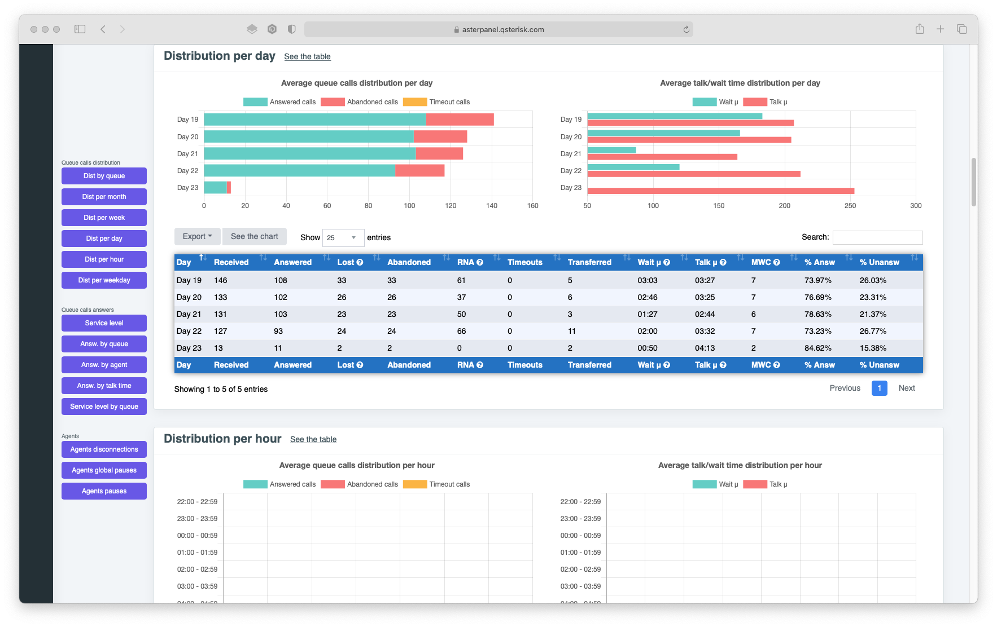Image resolution: width=997 pixels, height=627 pixels.
Task: Follow See the table link for per hour
Action: coord(313,439)
